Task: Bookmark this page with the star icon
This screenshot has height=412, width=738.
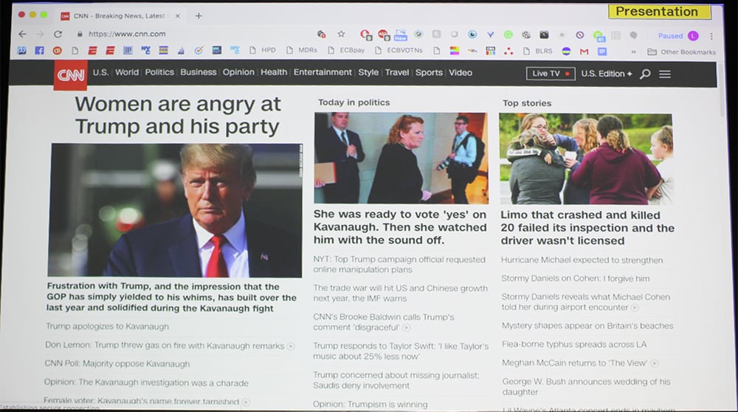Action: 341,34
